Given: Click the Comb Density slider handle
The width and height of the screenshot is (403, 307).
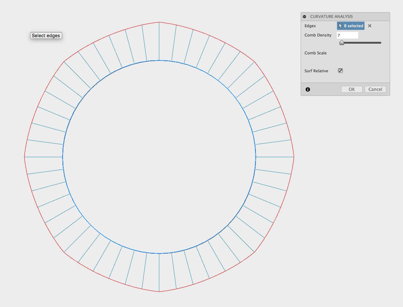Looking at the screenshot, I should (x=341, y=43).
